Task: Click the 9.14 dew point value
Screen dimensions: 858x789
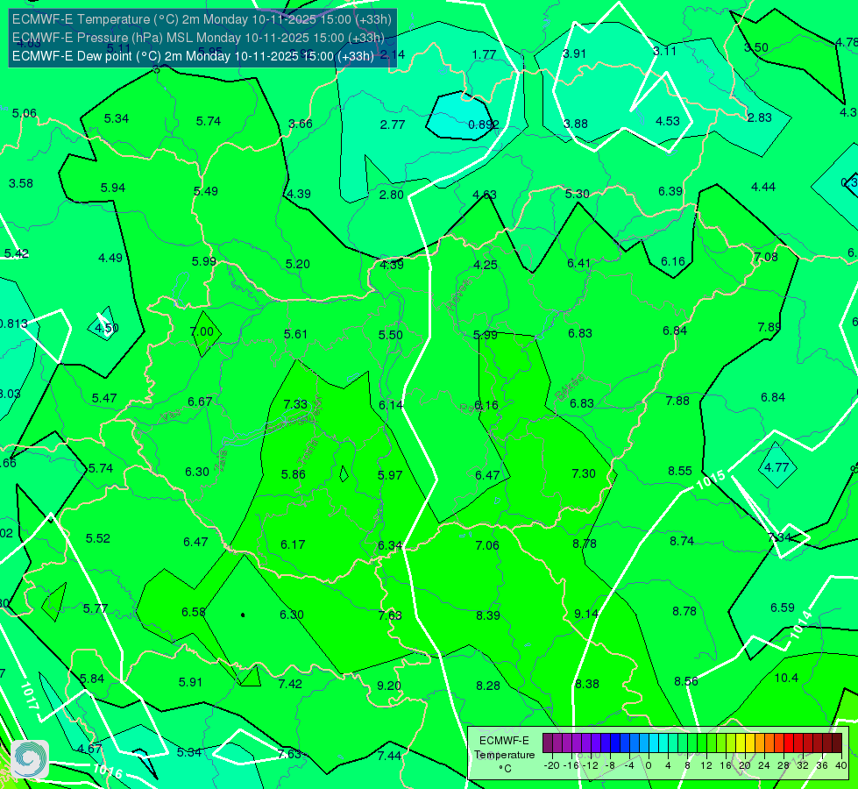Action: (586, 614)
